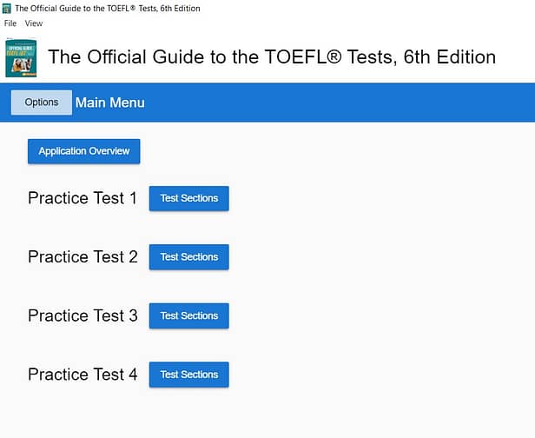The width and height of the screenshot is (535, 438).
Task: Click the Options button
Action: click(x=42, y=103)
